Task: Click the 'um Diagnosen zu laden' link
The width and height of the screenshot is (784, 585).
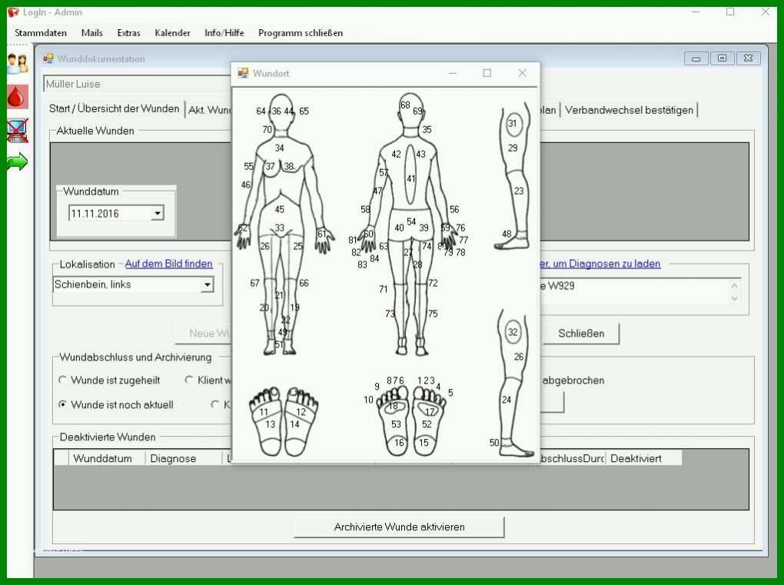Action: [600, 264]
